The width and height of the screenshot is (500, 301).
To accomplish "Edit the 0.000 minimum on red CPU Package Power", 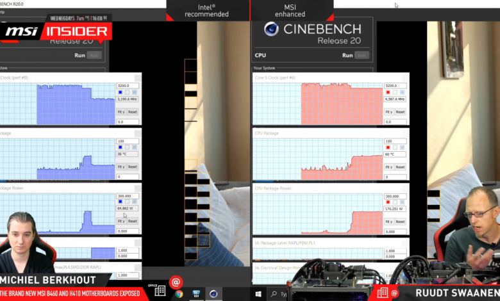I will 396,232.
